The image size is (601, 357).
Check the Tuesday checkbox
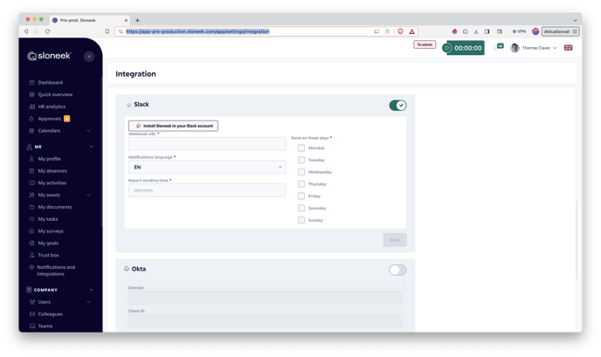coord(301,160)
